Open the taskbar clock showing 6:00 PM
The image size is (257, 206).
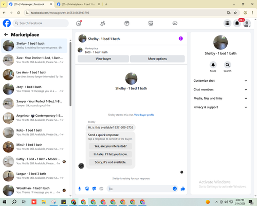240,202
